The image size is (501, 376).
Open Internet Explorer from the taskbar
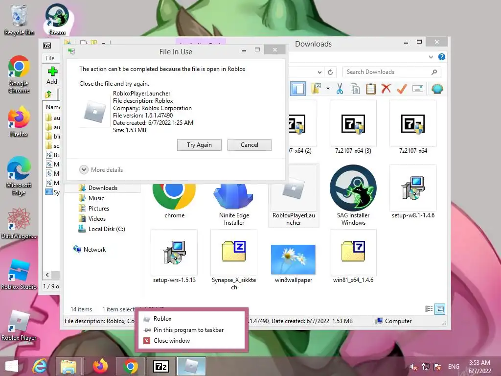coord(40,366)
